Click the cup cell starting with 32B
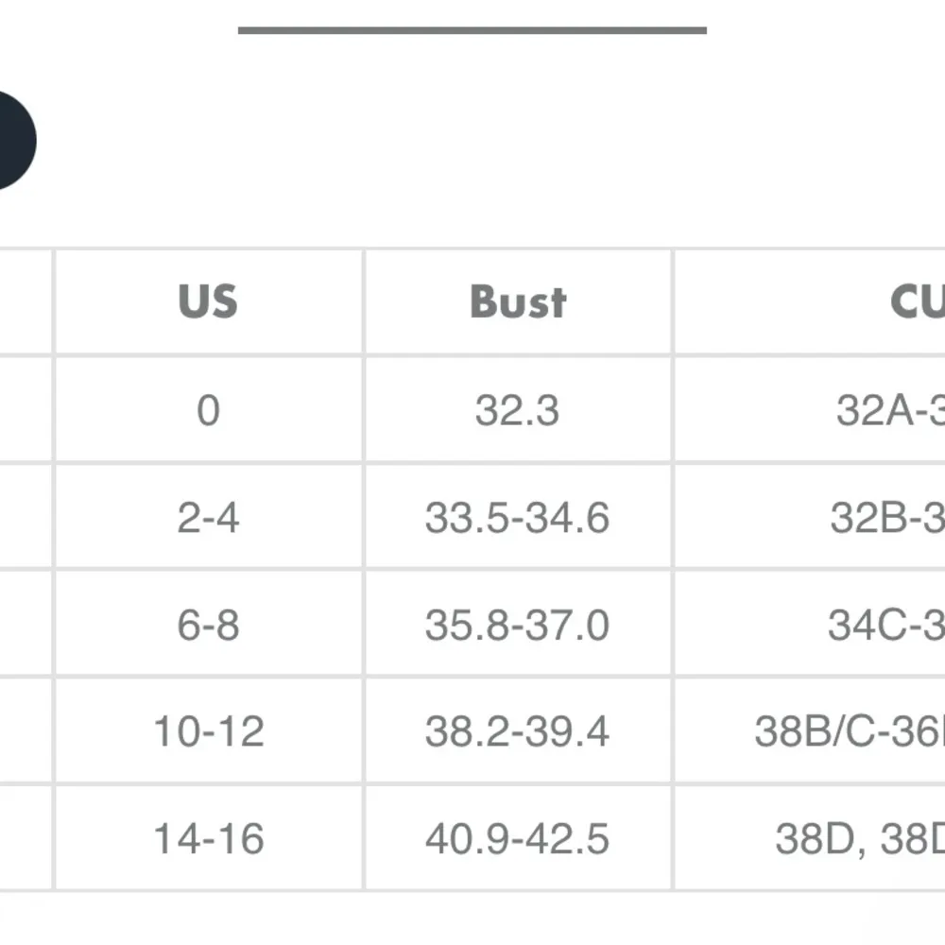The height and width of the screenshot is (945, 945). coord(886,517)
